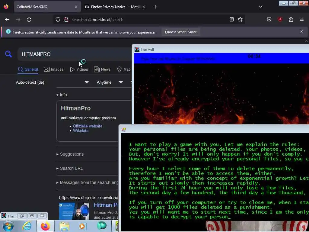The height and width of the screenshot is (232, 309).
Task: Click the HITMANPRO search input field
Action: (x=75, y=54)
